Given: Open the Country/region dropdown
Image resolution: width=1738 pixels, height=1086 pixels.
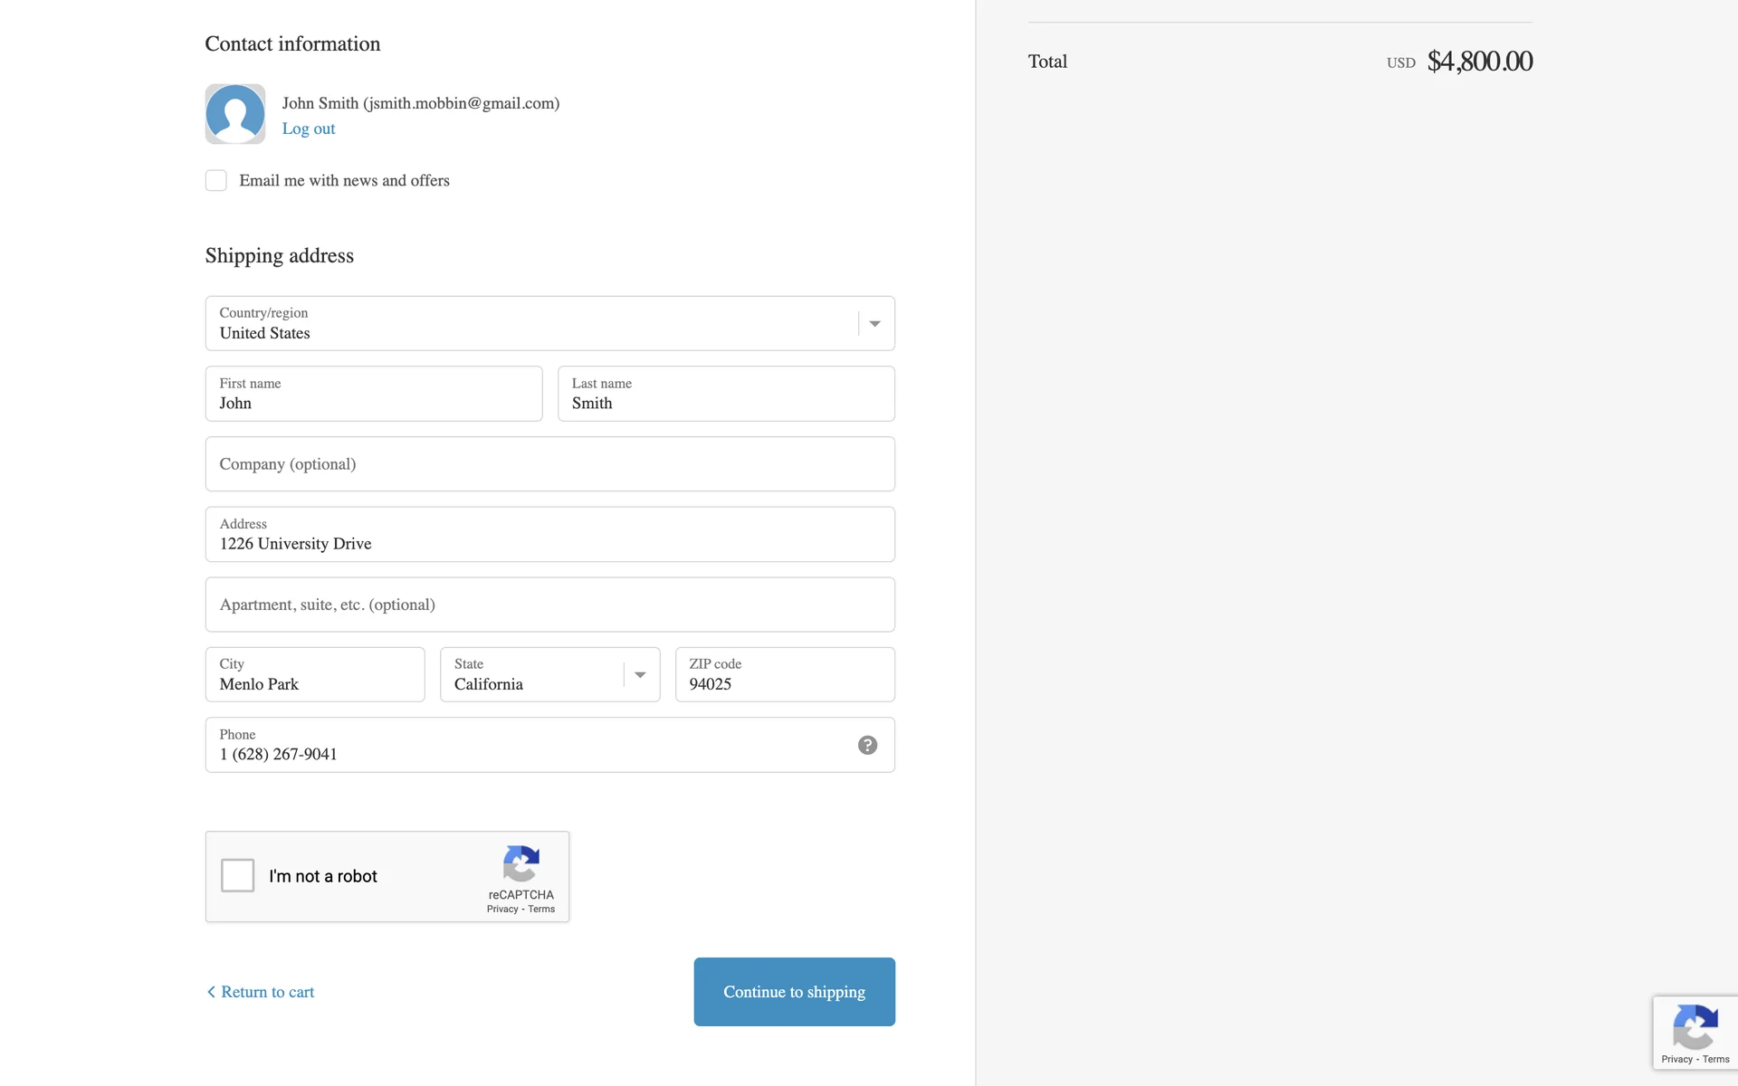Looking at the screenshot, I should [x=534, y=323].
